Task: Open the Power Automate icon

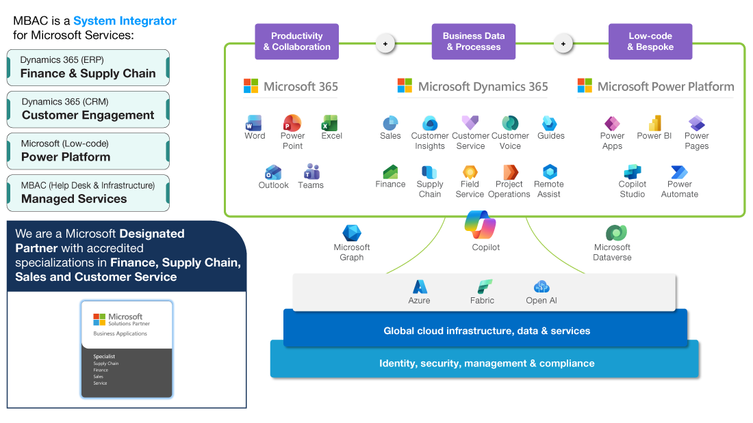Action: 679,172
